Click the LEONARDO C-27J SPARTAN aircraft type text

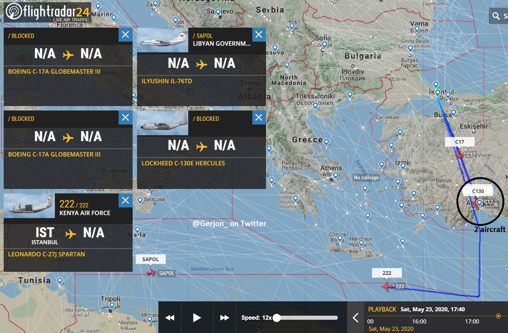46,254
